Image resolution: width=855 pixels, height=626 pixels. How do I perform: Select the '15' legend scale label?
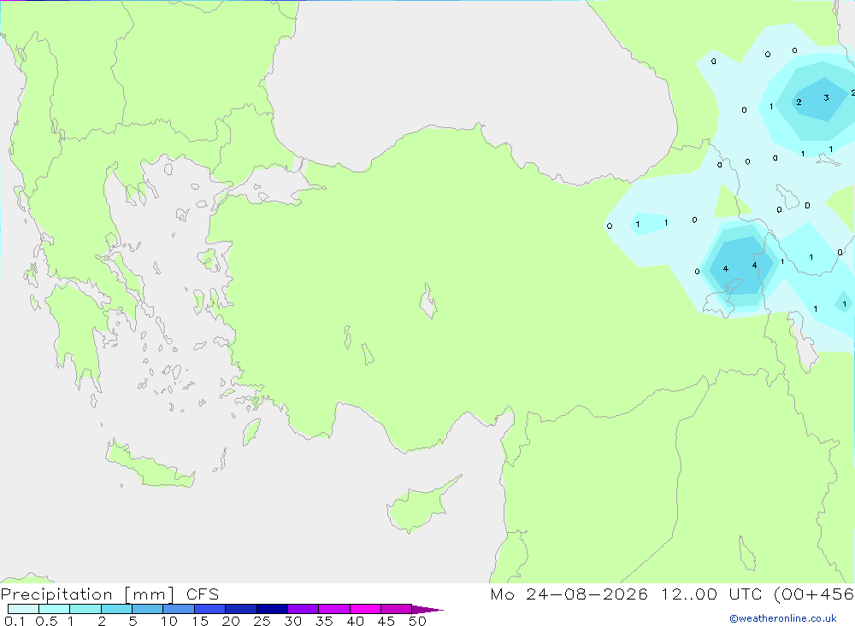tap(200, 621)
